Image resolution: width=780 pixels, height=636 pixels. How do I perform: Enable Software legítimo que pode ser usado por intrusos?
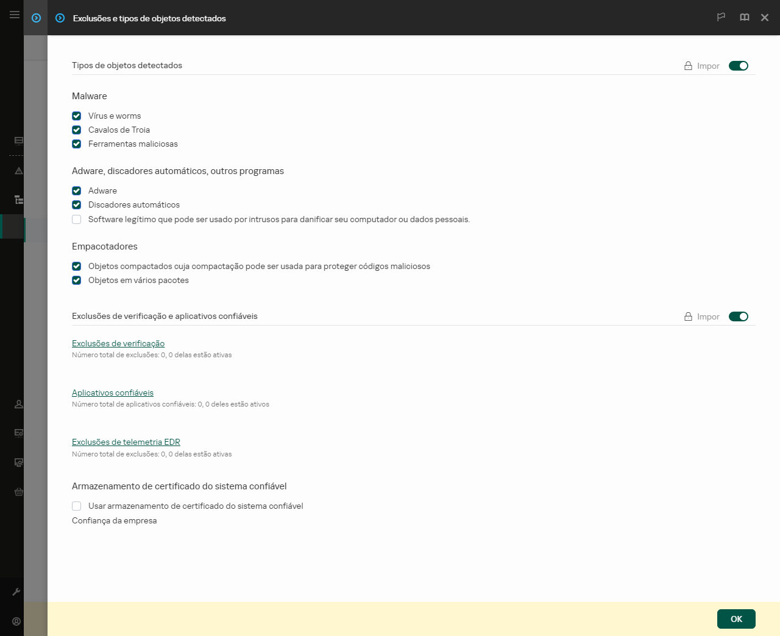(76, 219)
